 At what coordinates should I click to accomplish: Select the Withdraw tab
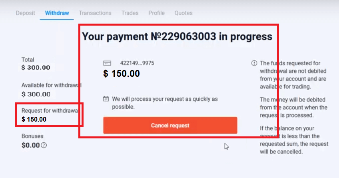point(57,13)
